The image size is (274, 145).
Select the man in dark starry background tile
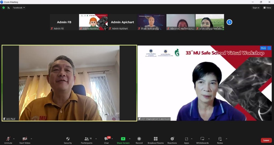click(151, 22)
